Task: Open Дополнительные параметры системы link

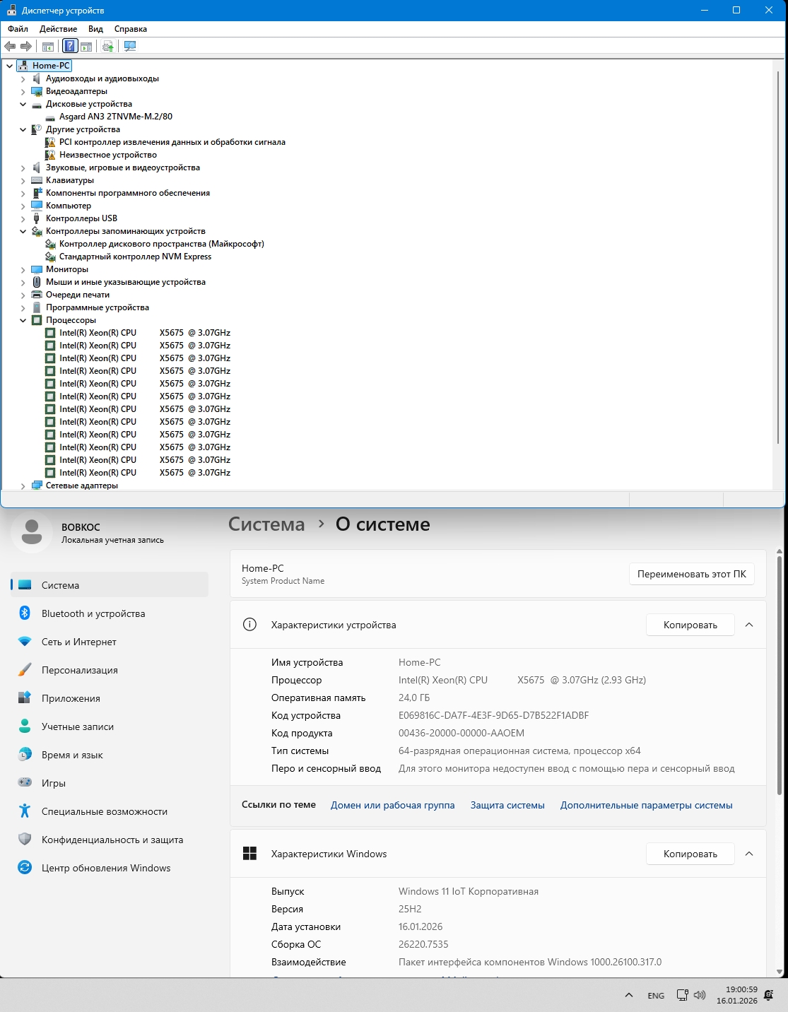Action: pyautogui.click(x=646, y=805)
